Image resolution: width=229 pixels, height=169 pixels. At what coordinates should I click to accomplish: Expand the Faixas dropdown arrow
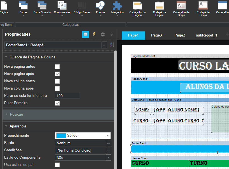tap(23, 16)
